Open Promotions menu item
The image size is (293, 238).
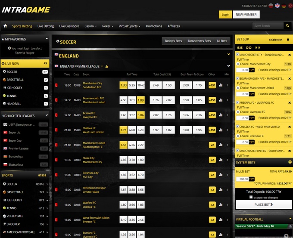(x=154, y=26)
